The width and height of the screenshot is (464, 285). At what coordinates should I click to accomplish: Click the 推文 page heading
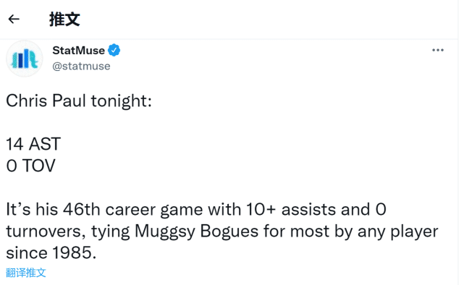click(64, 20)
